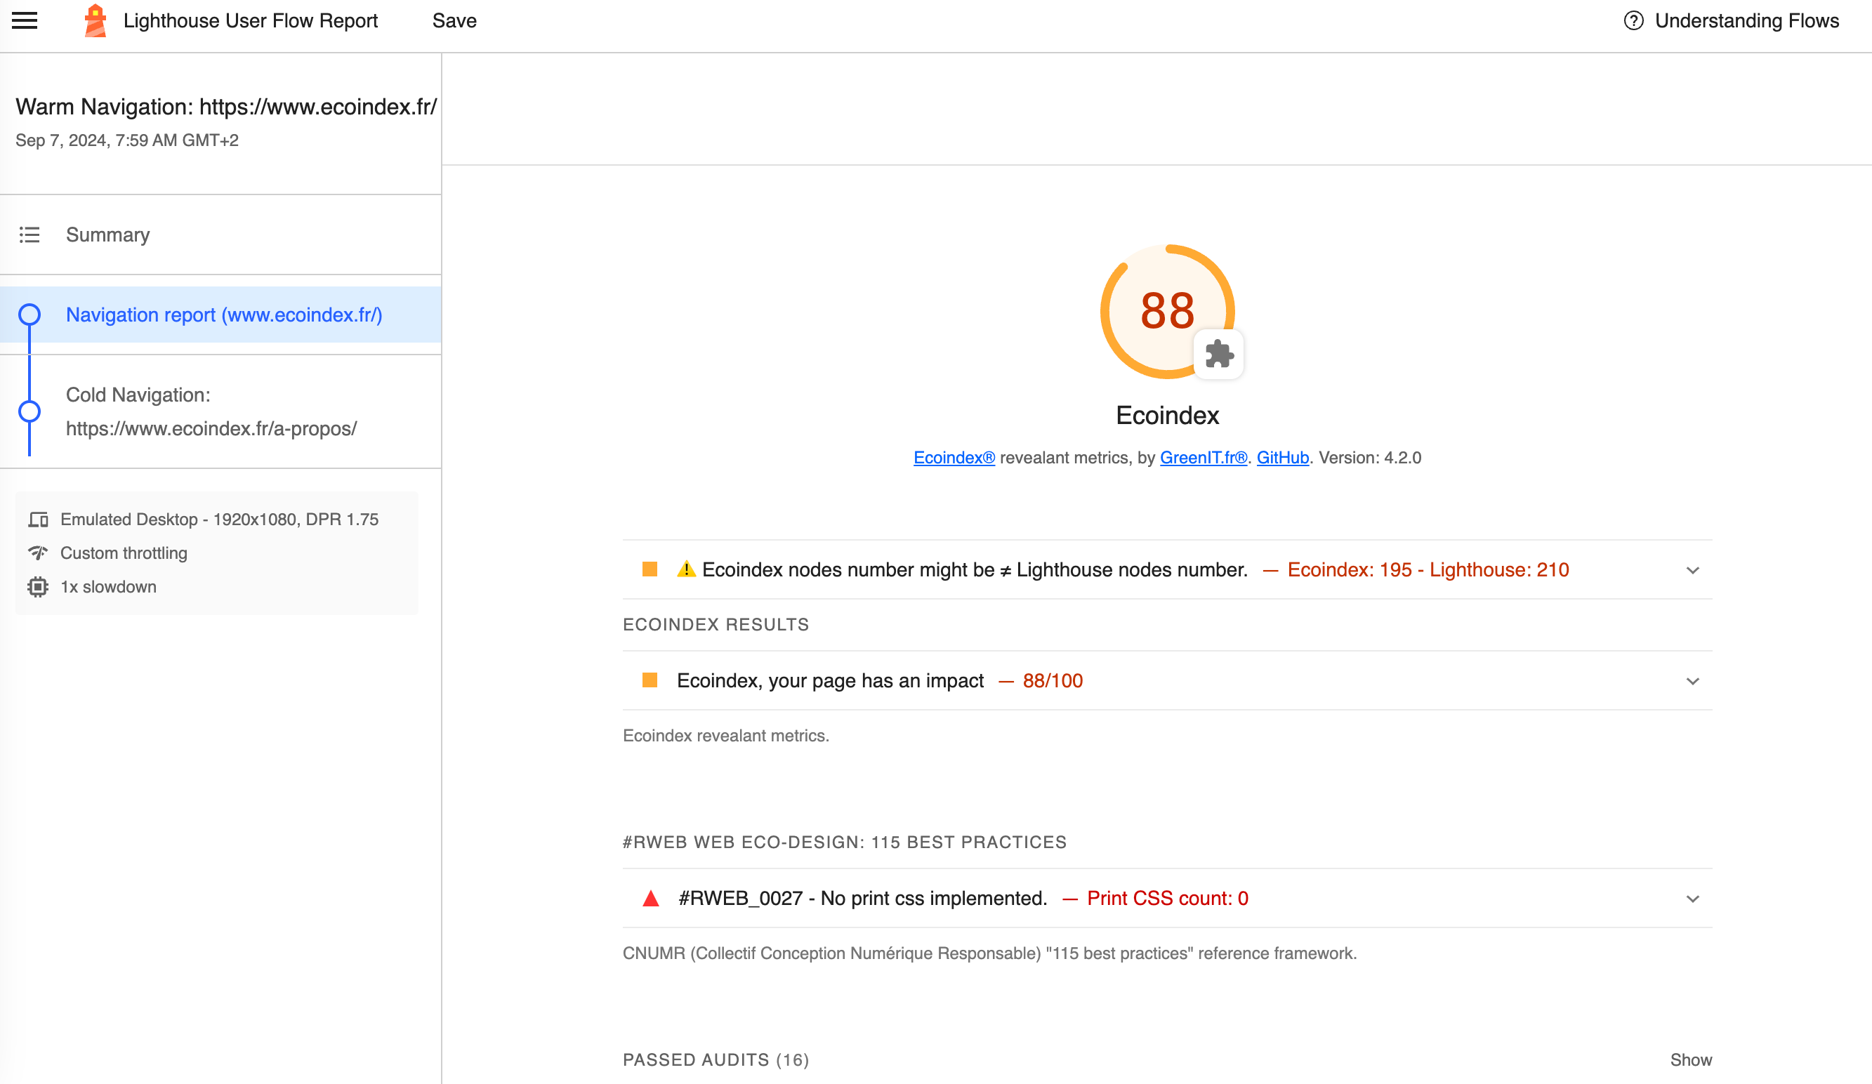Click orange square icon beside nodes number audit

(x=650, y=569)
